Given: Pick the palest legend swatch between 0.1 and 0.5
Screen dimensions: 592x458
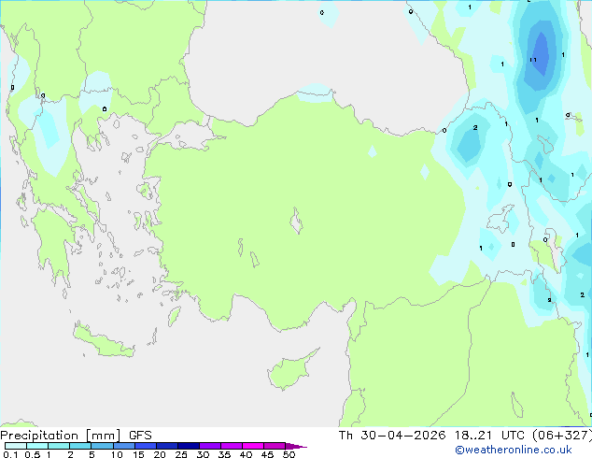Looking at the screenshot, I should coord(16,446).
